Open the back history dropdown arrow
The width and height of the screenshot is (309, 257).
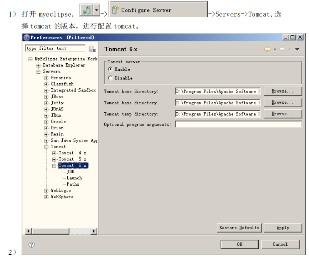(x=275, y=49)
